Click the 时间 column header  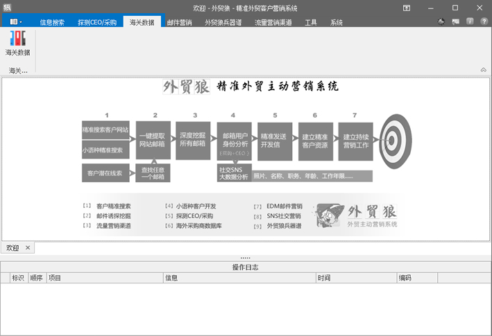coord(356,278)
